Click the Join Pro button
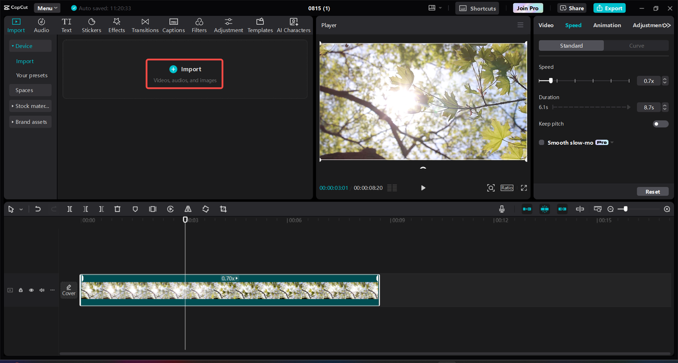Screen dimensions: 678x363 pos(528,8)
